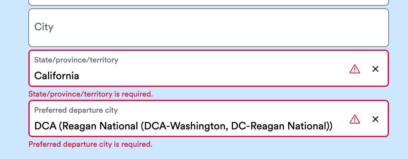408x159 pixels.
Task: Click the warning triangle in State/province/territory field
Action: pyautogui.click(x=355, y=69)
